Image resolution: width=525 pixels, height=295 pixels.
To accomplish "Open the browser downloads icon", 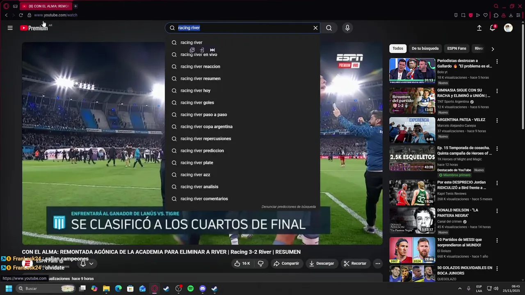I will pos(511,15).
